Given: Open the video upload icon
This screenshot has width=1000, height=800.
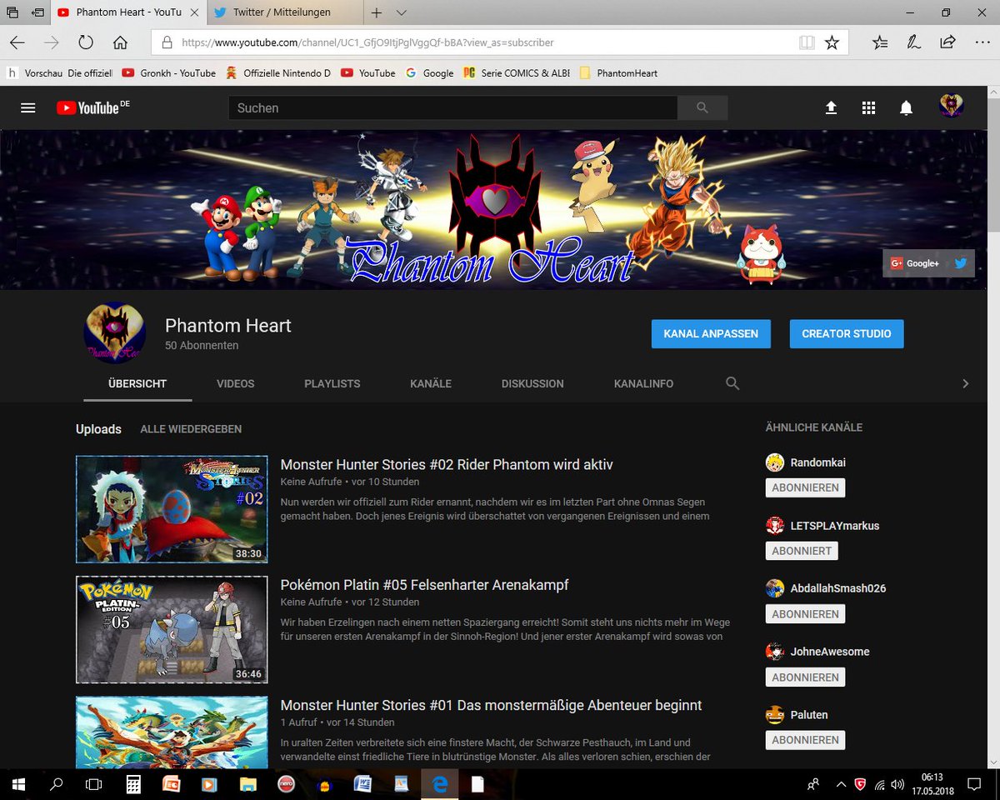Looking at the screenshot, I should coord(831,107).
